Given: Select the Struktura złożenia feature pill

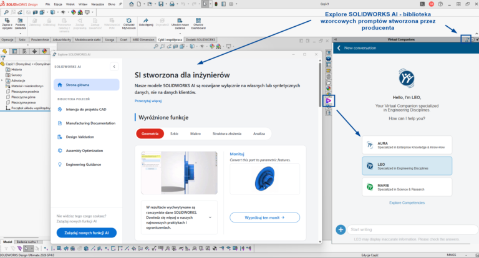Looking at the screenshot, I should click(x=226, y=134).
